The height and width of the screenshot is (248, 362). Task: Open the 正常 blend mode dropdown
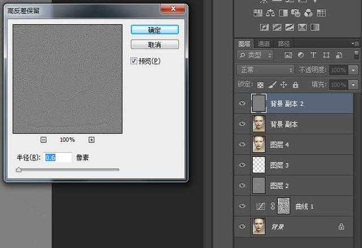coord(266,70)
